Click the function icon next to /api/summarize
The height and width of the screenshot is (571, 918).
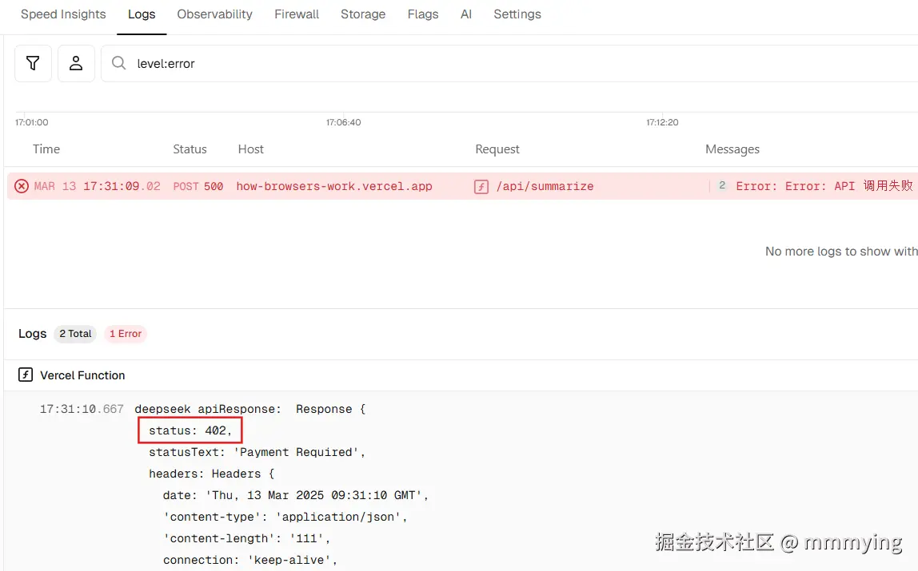pos(481,186)
